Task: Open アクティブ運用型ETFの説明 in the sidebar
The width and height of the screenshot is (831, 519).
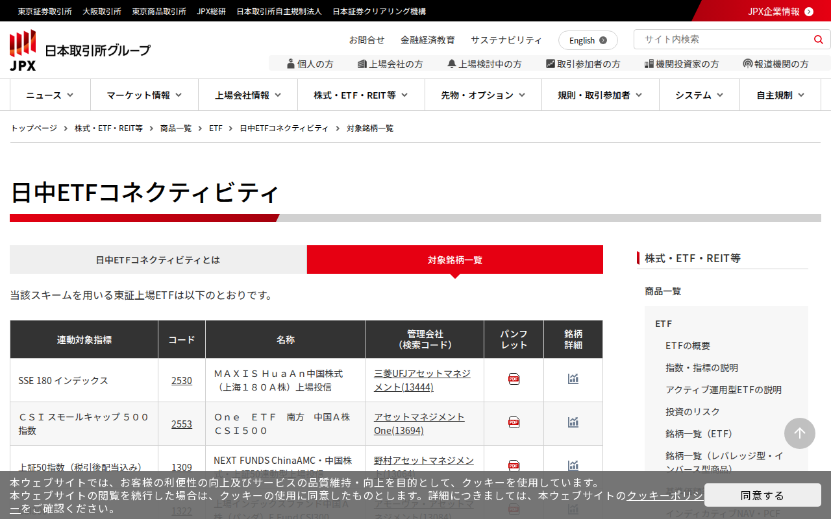Action: click(724, 389)
